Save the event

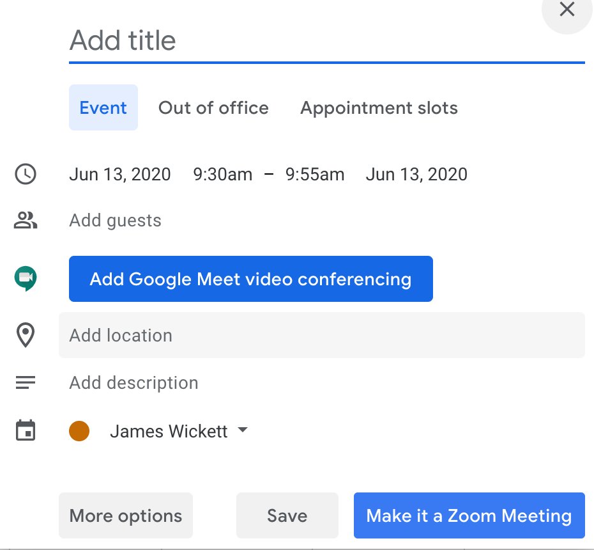pos(287,515)
